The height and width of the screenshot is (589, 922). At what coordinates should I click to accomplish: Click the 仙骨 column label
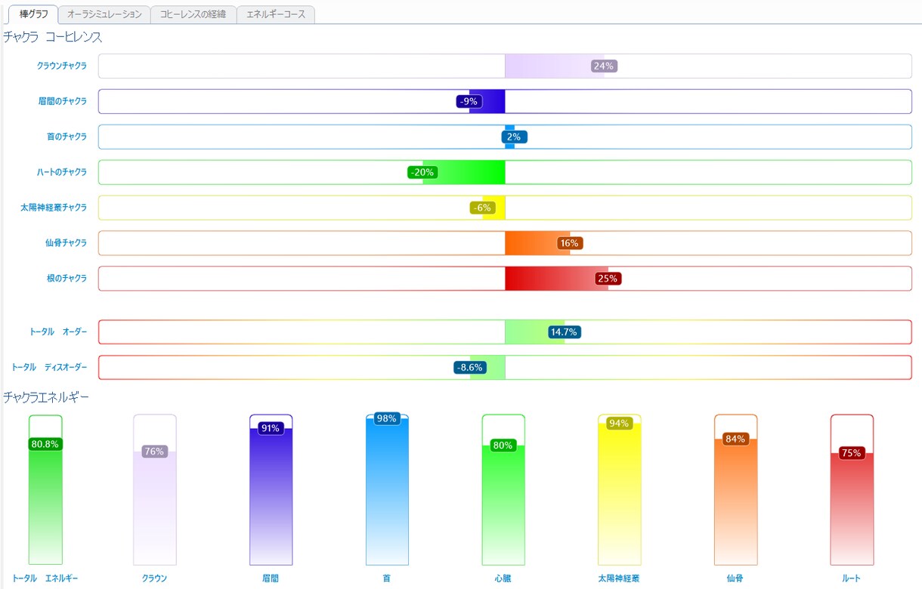coord(735,578)
